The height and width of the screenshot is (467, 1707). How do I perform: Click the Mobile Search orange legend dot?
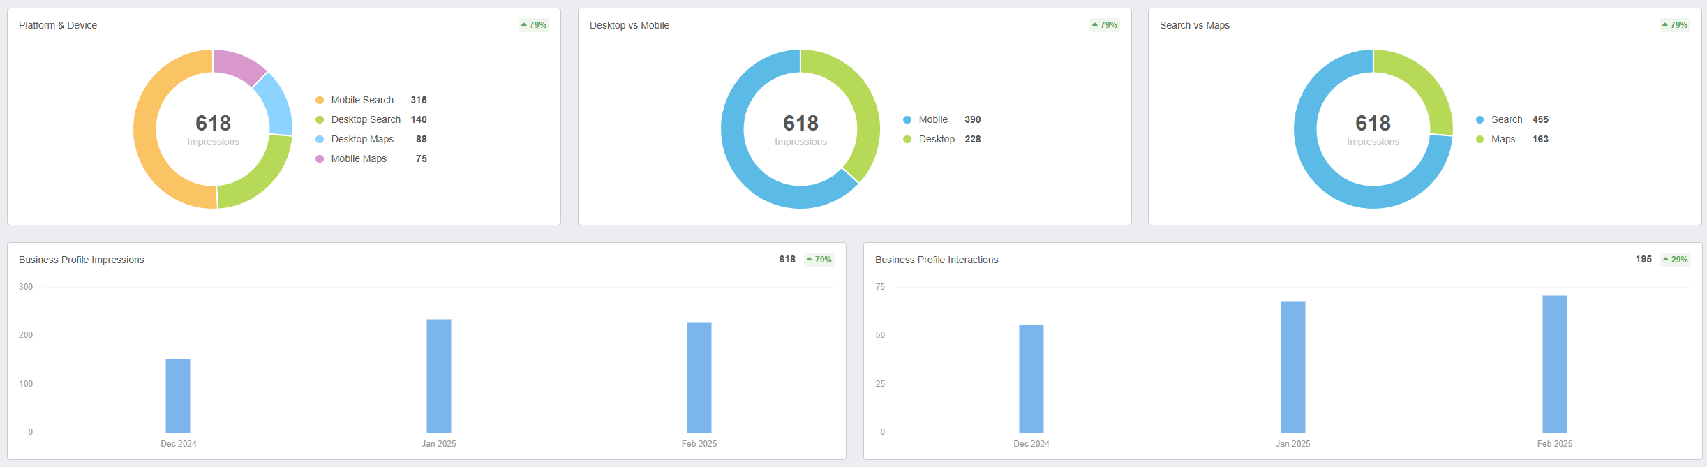coord(320,101)
